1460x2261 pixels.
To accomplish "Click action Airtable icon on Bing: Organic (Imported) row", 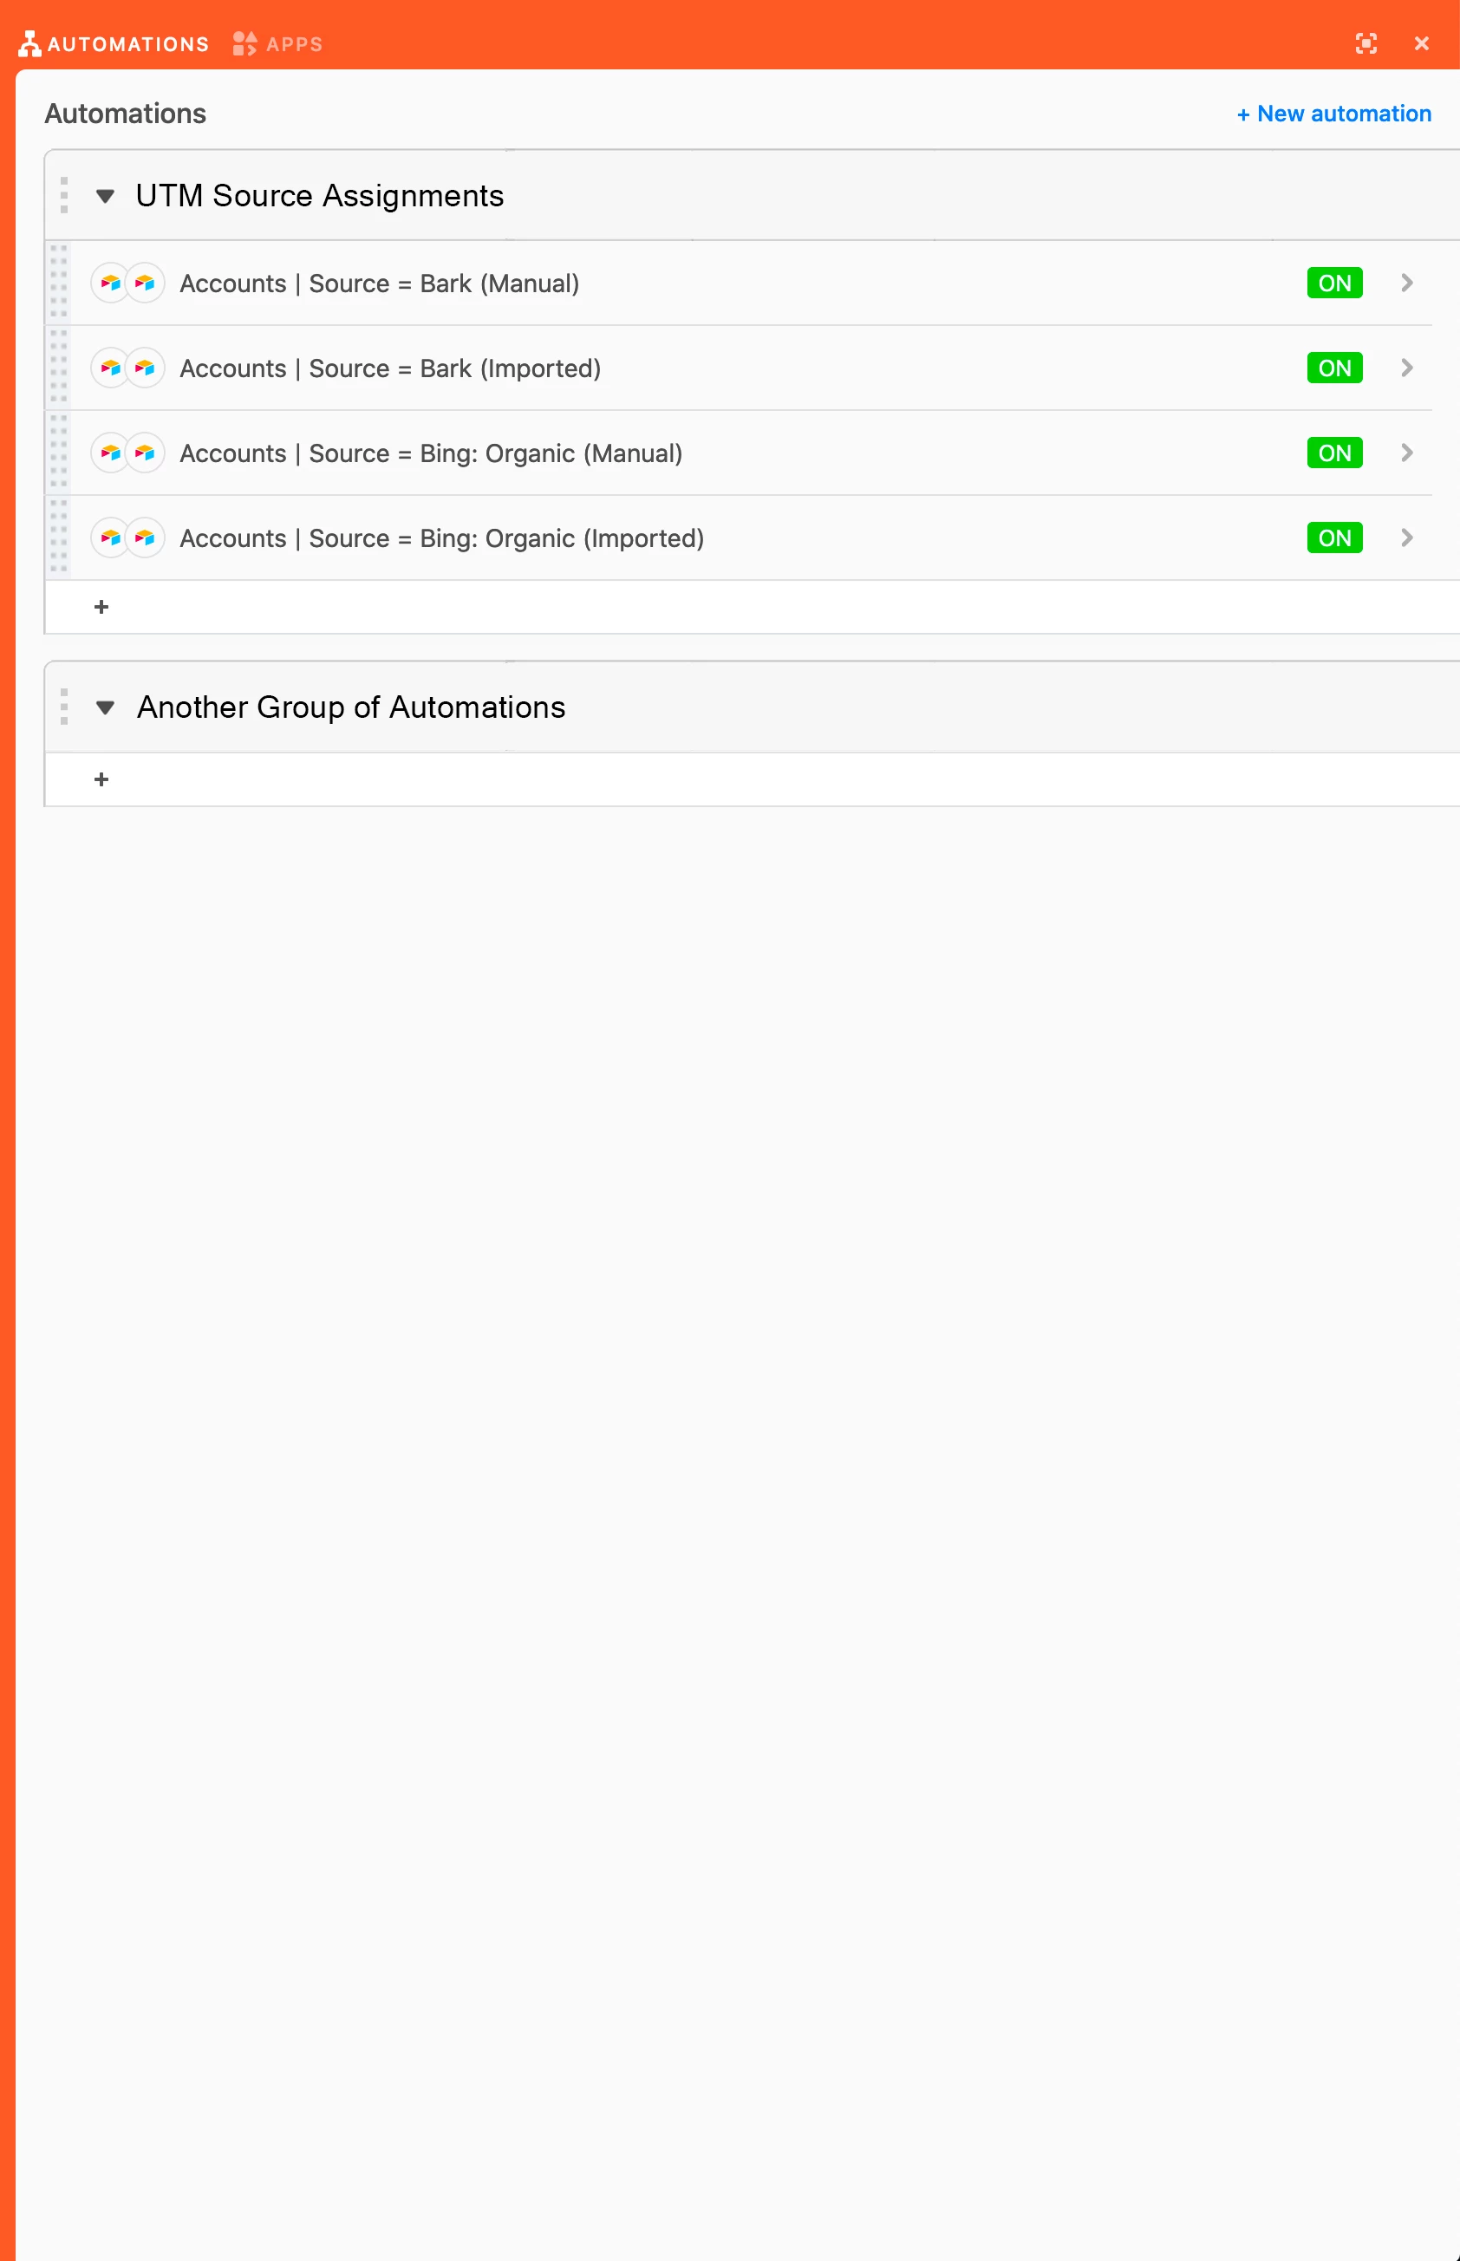I will (x=145, y=538).
